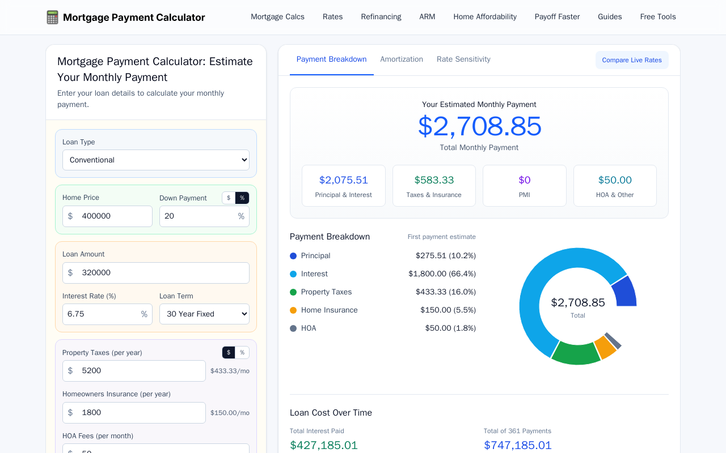Focus the Interest Rate input field

[107, 314]
